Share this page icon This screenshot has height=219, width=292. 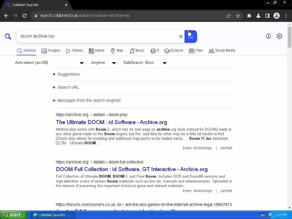(229, 16)
